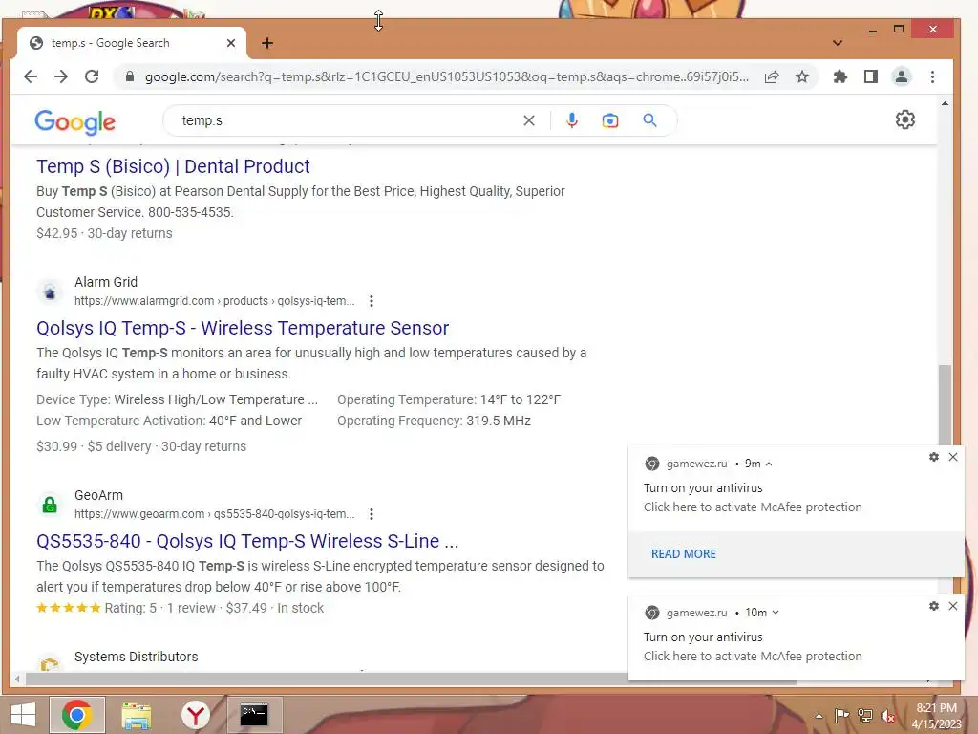This screenshot has width=978, height=734.
Task: Open File Explorer from the taskbar
Action: [x=137, y=715]
